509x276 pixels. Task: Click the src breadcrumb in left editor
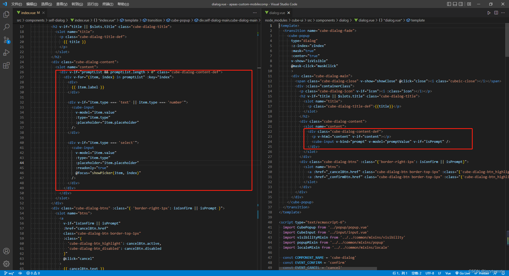click(x=19, y=20)
